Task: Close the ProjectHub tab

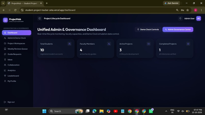Action: click(x=41, y=3)
